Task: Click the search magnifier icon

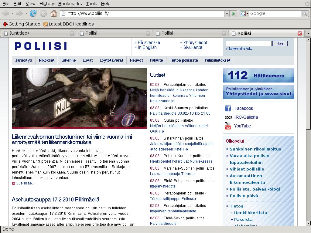Action: pyautogui.click(x=304, y=13)
